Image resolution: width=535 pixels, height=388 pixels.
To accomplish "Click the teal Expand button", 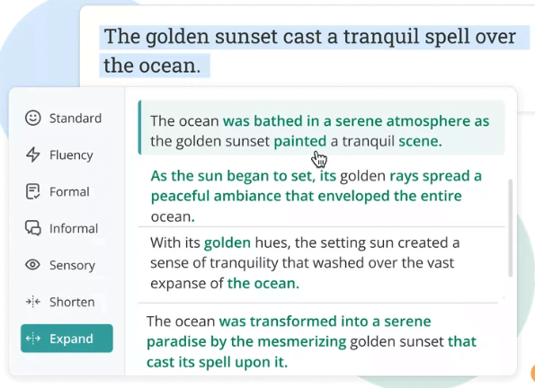I will pos(67,339).
